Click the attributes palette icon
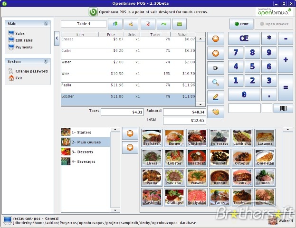296x228 pixels. pos(216,112)
